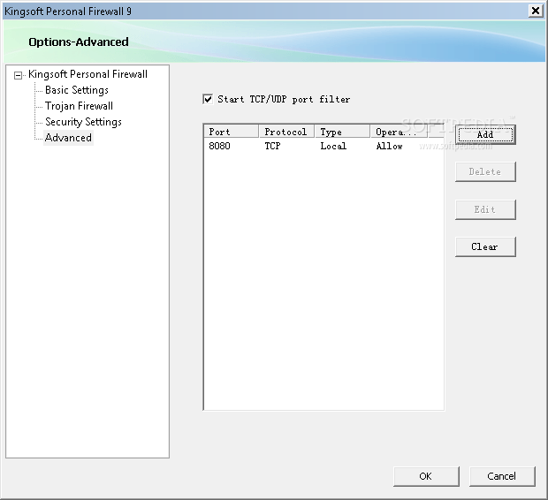Viewport: 548px width, 500px height.
Task: Select Kingsoft Personal Firewall root tree item
Action: click(88, 74)
